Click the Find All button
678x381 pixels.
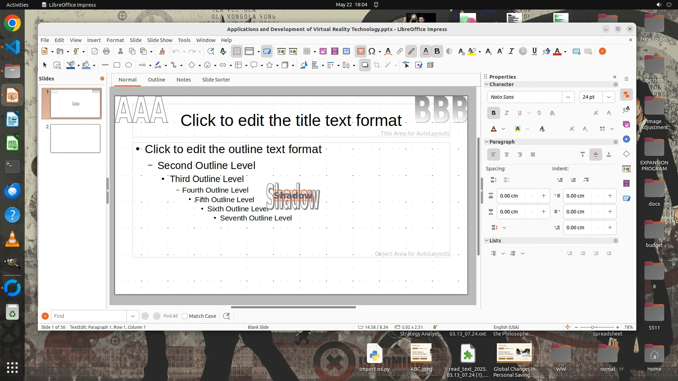[171, 316]
